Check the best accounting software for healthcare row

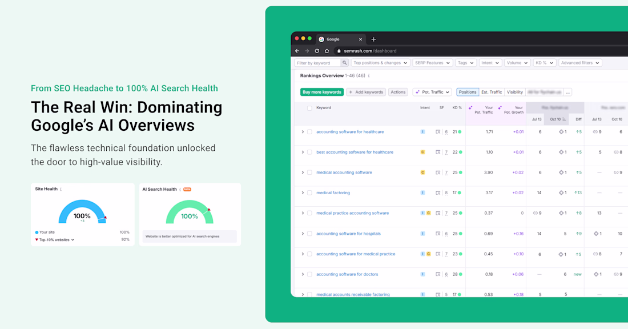pyautogui.click(x=309, y=153)
